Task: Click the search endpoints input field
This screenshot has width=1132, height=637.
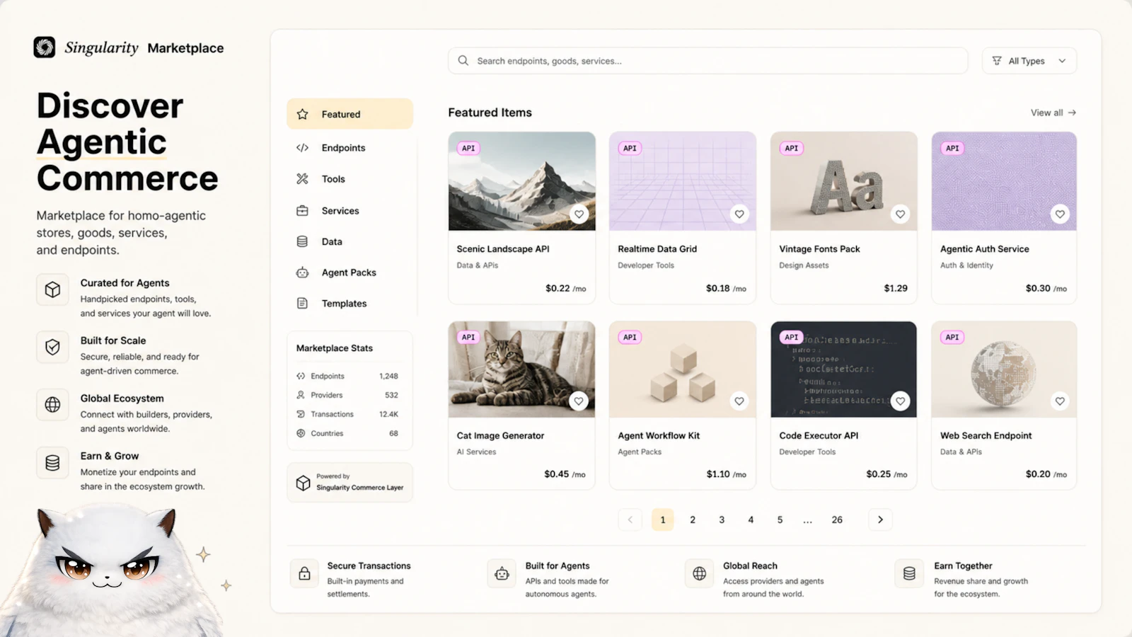Action: pyautogui.click(x=707, y=61)
